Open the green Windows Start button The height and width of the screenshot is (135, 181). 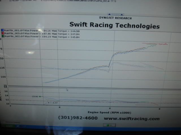coord(8,126)
